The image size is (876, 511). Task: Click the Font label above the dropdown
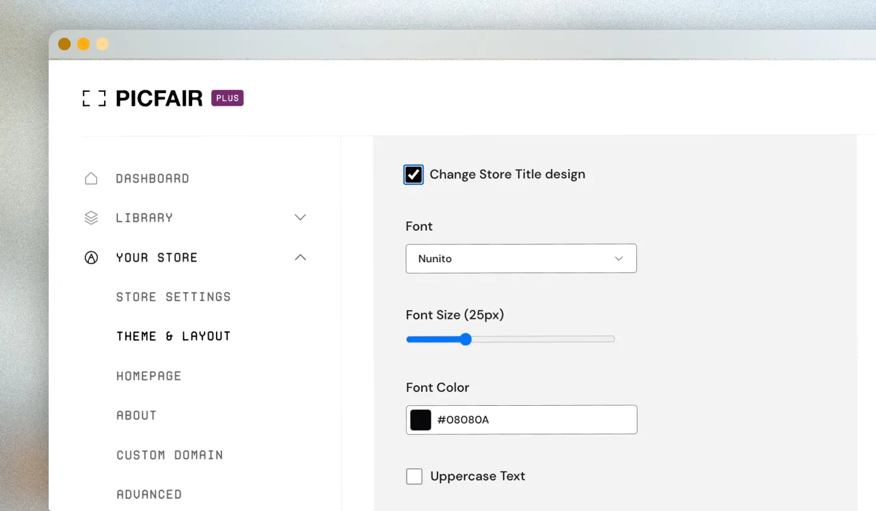click(419, 226)
